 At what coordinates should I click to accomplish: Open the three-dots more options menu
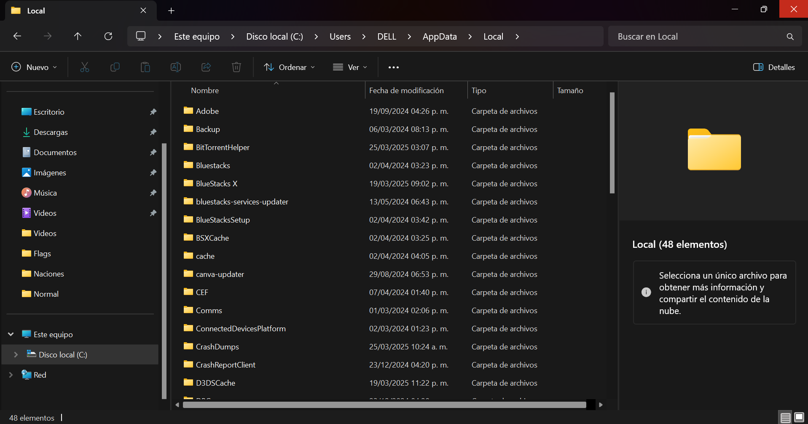coord(394,67)
